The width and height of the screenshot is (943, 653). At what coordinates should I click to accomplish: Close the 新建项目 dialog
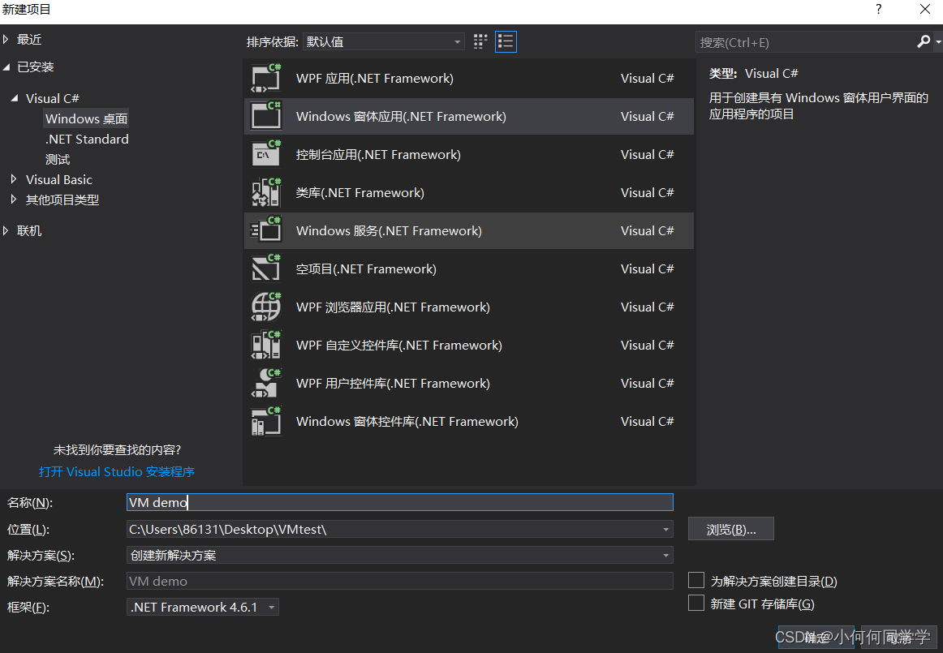(925, 9)
